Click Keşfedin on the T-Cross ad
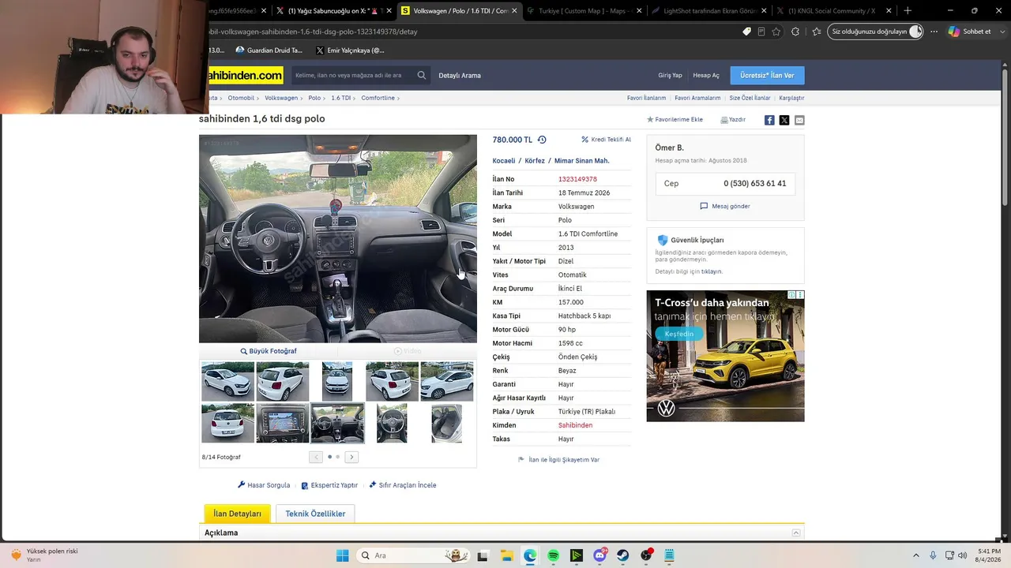 (x=678, y=334)
